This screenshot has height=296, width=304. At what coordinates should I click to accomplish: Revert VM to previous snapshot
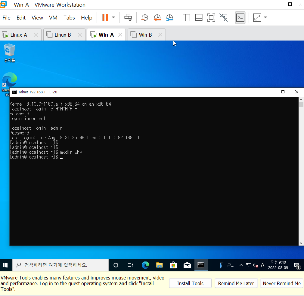click(157, 18)
